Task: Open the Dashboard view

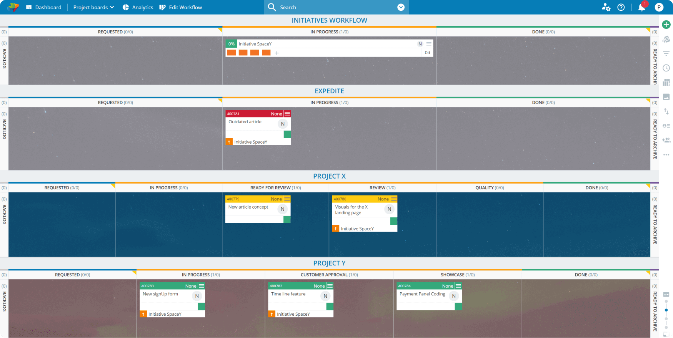Action: click(x=43, y=7)
